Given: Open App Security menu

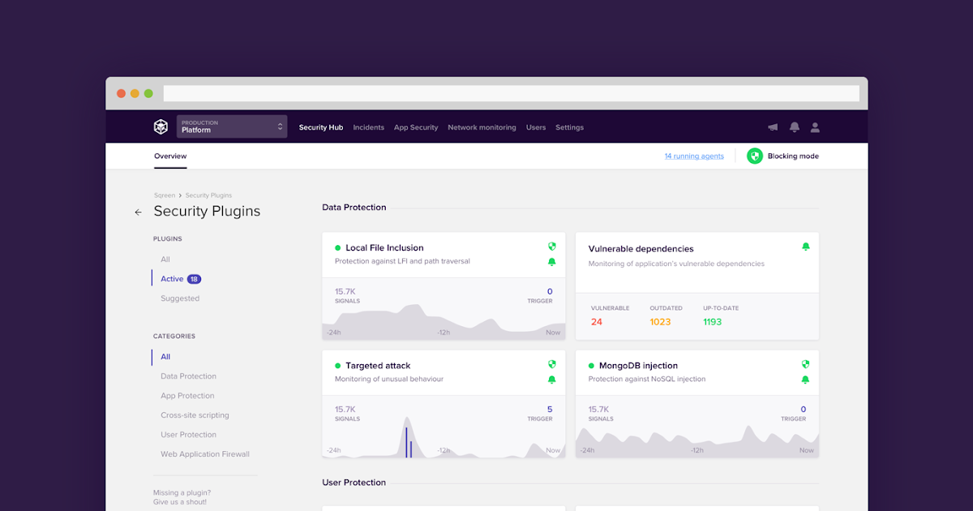Looking at the screenshot, I should (416, 127).
